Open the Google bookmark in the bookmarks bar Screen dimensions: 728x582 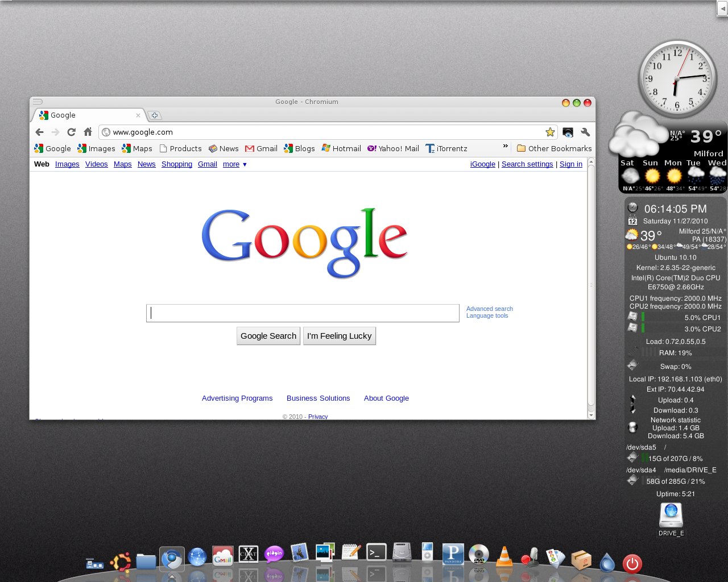coord(52,148)
